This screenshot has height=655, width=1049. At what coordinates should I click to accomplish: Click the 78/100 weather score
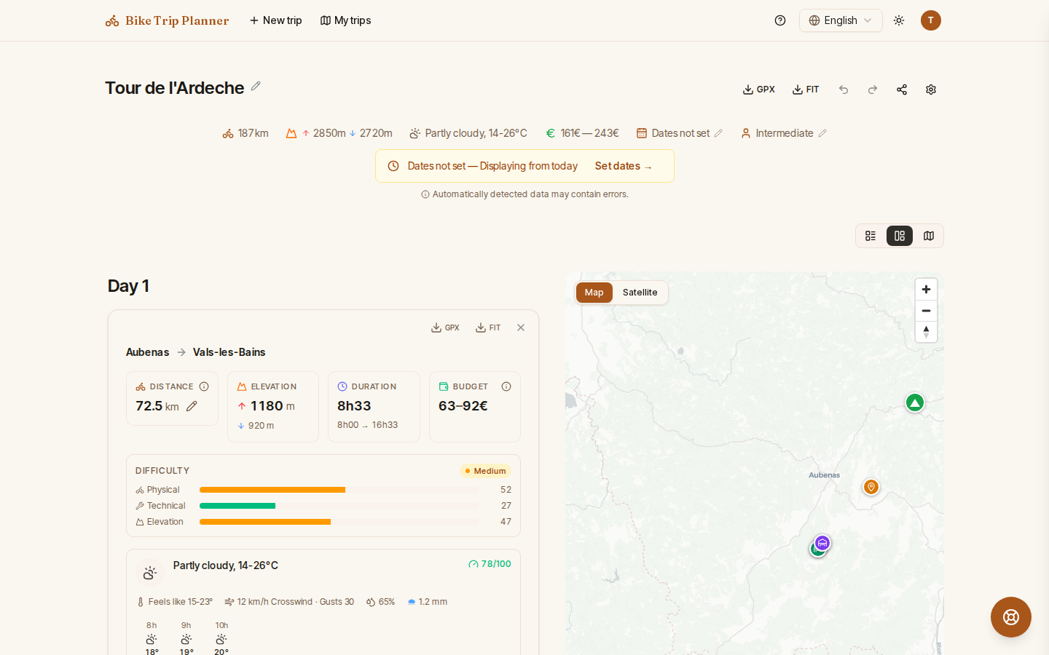pyautogui.click(x=490, y=564)
